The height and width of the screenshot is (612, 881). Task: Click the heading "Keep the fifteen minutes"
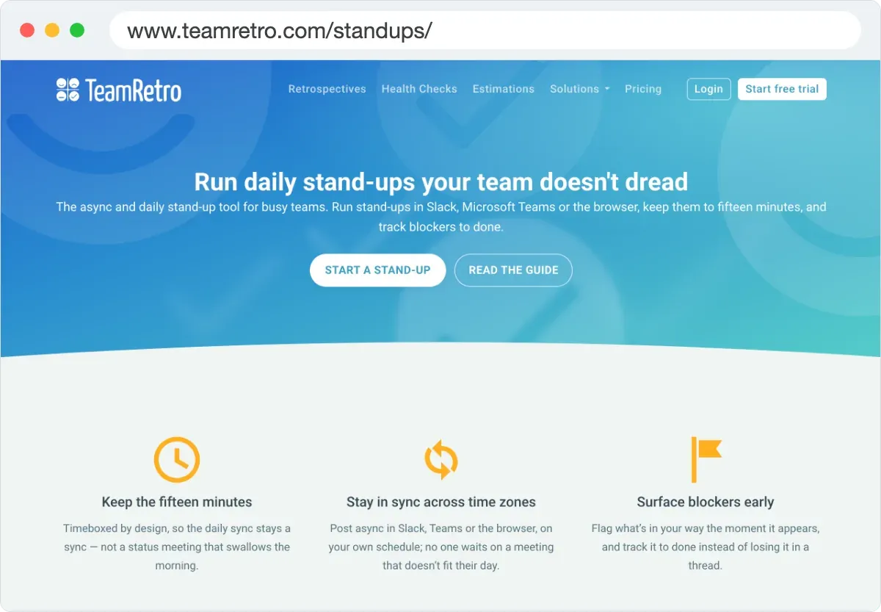coord(177,503)
